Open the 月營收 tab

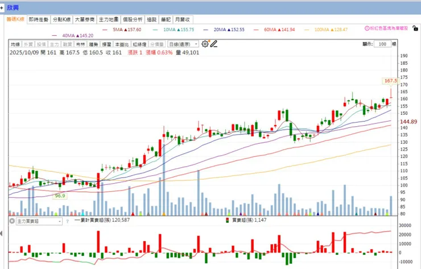[183, 19]
